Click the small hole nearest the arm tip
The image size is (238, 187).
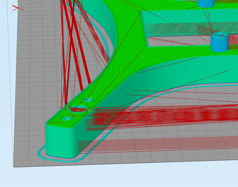[67, 118]
